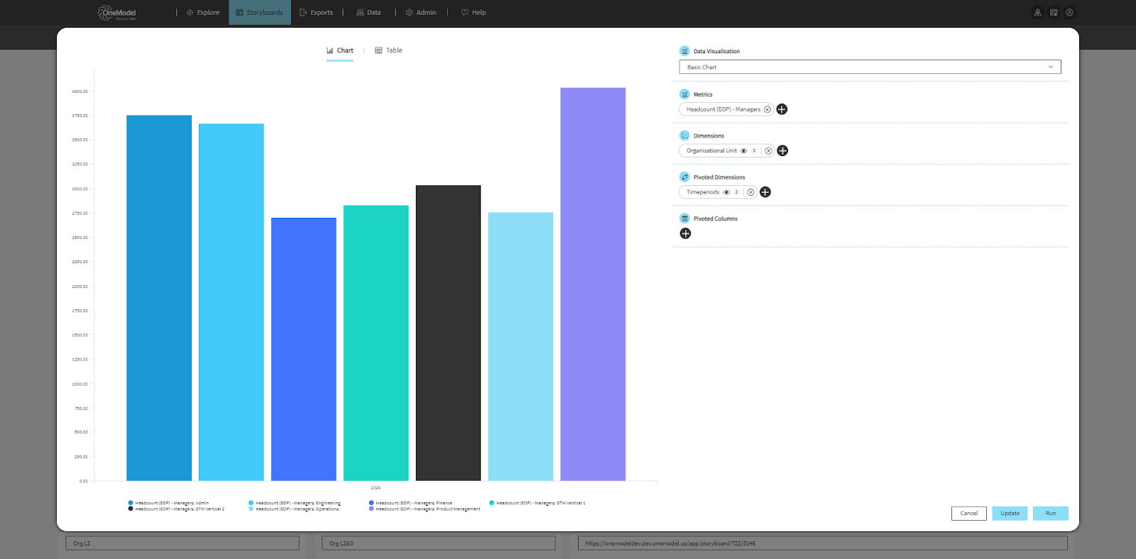1136x559 pixels.
Task: Add a pivoted dimension with plus icon
Action: click(x=765, y=192)
